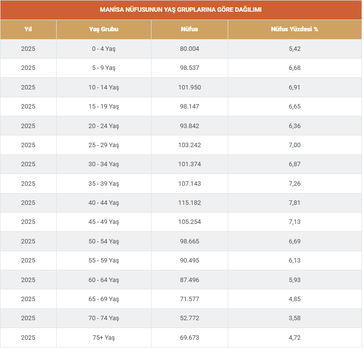This screenshot has height=350, width=364.
Task: Select percentage 7,13 in the 45-49 row
Action: (295, 222)
